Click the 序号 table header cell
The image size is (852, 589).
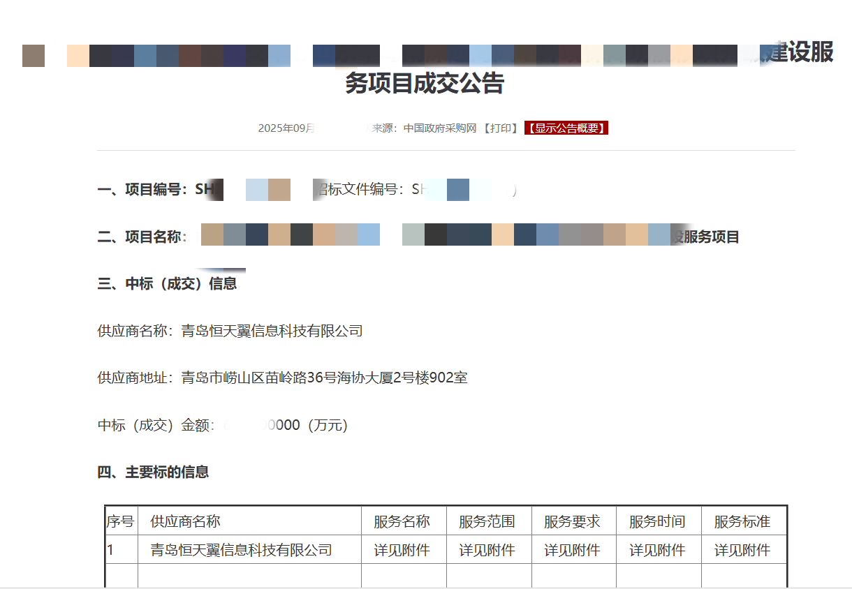coord(120,521)
